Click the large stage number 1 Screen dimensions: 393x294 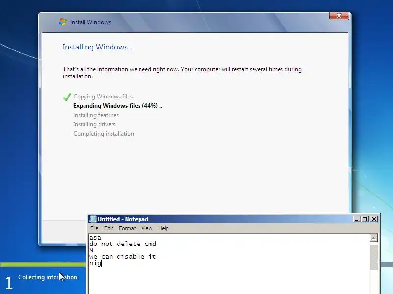tap(9, 283)
